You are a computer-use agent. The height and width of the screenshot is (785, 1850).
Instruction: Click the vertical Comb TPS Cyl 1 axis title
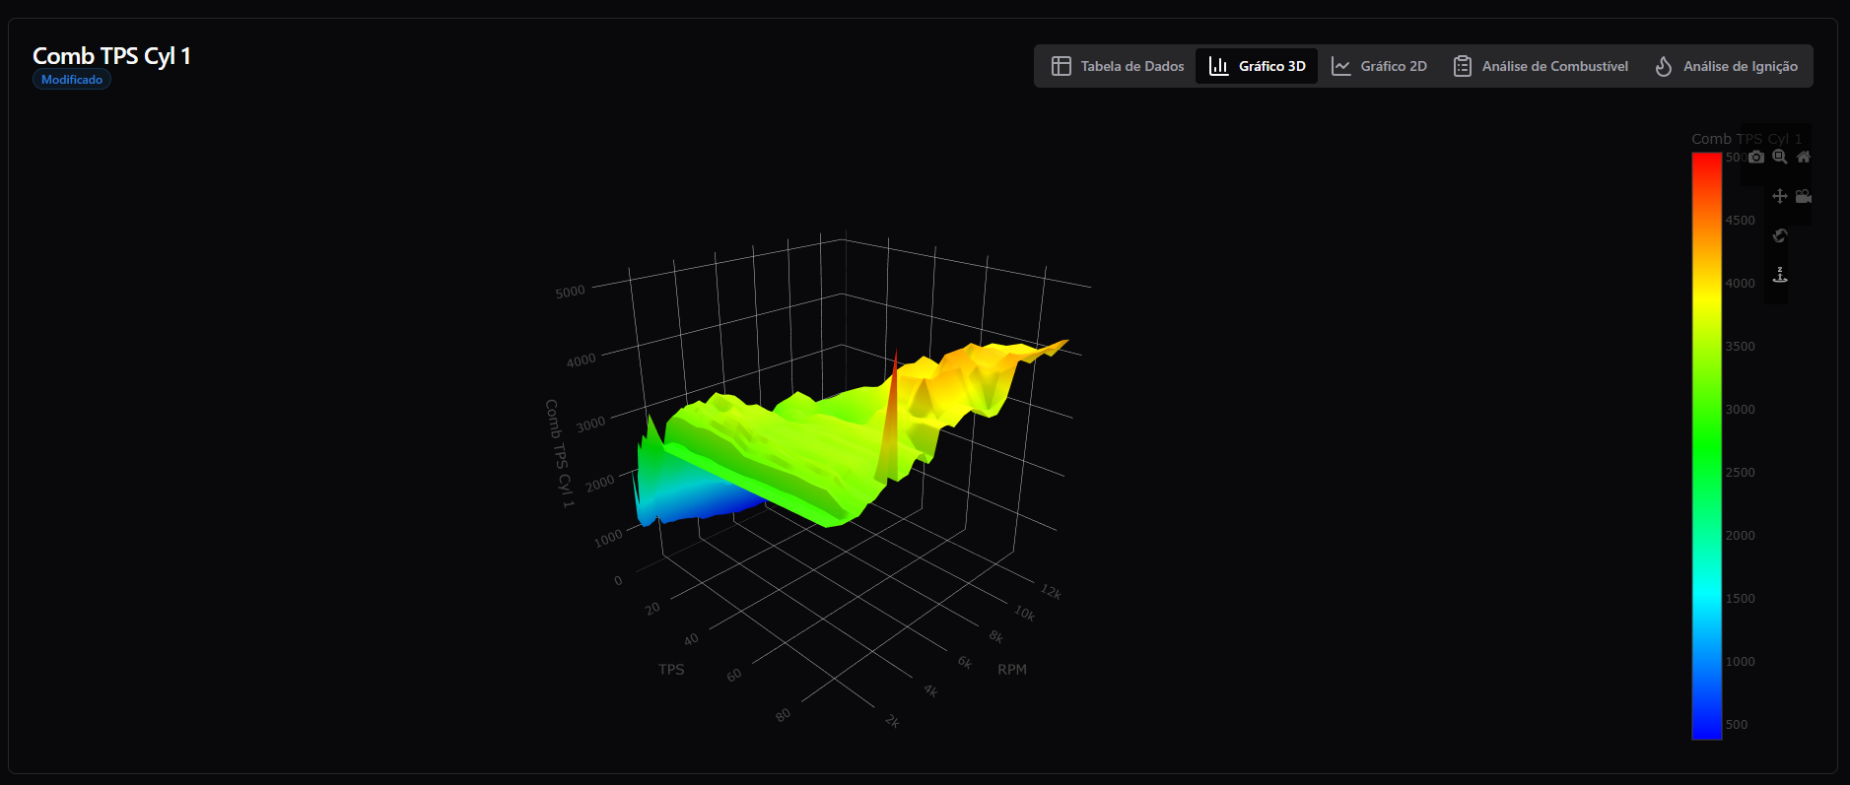[x=558, y=453]
